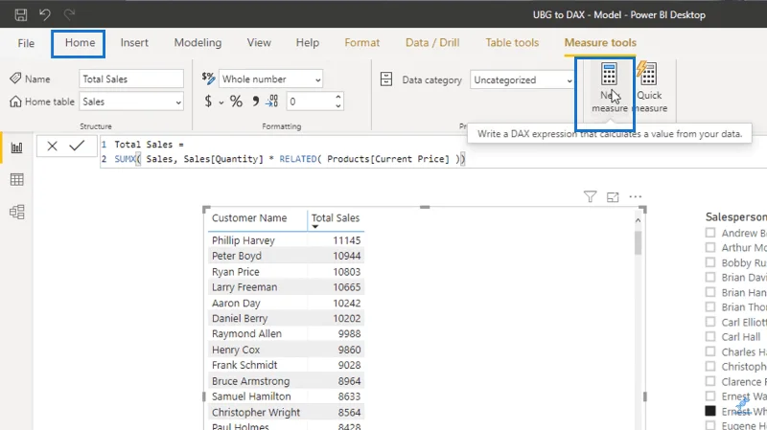Select the Christopher Wright row
Viewport: 767px width, 430px height.
[x=286, y=412]
